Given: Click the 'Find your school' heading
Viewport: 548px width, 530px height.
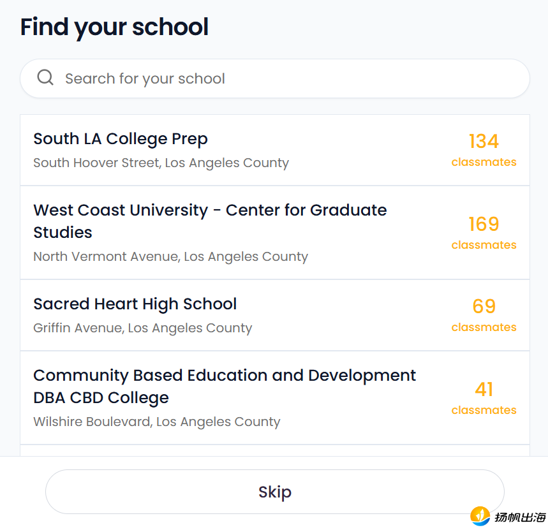Looking at the screenshot, I should point(114,27).
